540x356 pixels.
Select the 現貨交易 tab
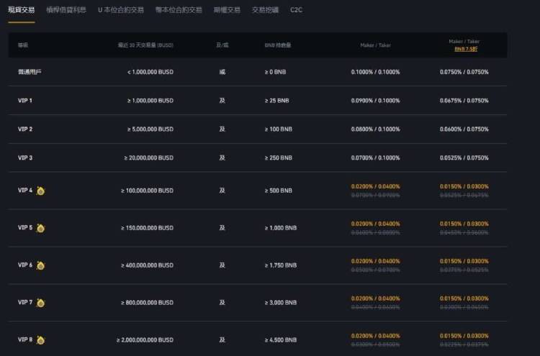[x=22, y=10]
